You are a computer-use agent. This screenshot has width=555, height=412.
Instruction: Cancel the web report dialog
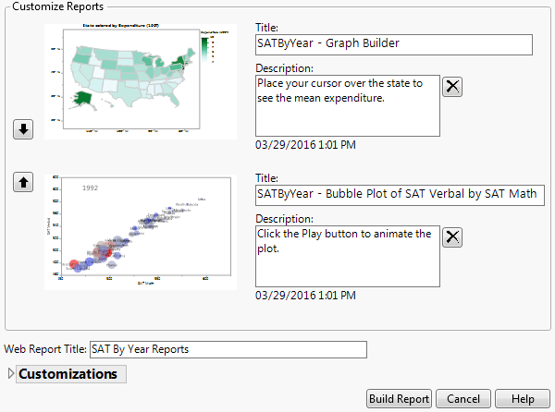pyautogui.click(x=463, y=398)
